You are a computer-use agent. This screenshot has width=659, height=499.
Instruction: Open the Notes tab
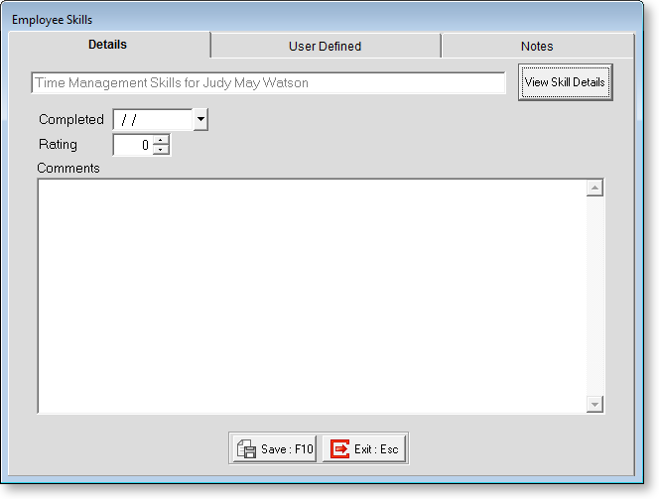[x=536, y=46]
